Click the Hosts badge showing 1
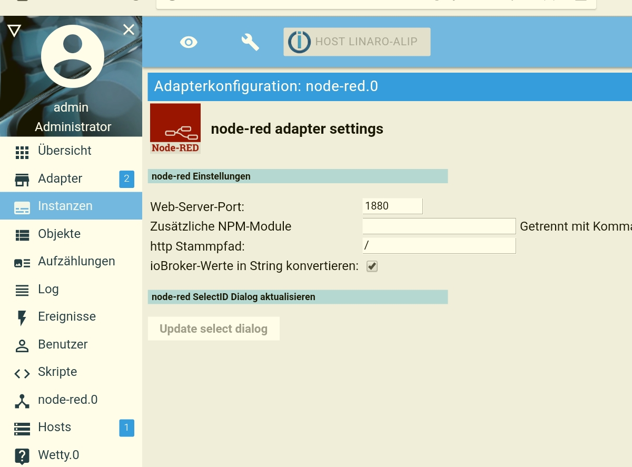This screenshot has height=467, width=632. click(126, 428)
